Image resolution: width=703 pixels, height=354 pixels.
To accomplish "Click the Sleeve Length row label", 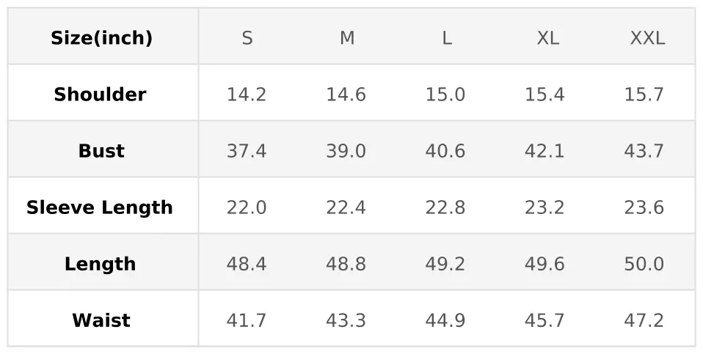I will pyautogui.click(x=100, y=207).
